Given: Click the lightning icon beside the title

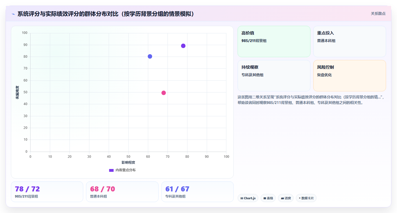Looking at the screenshot, I should pos(13,14).
